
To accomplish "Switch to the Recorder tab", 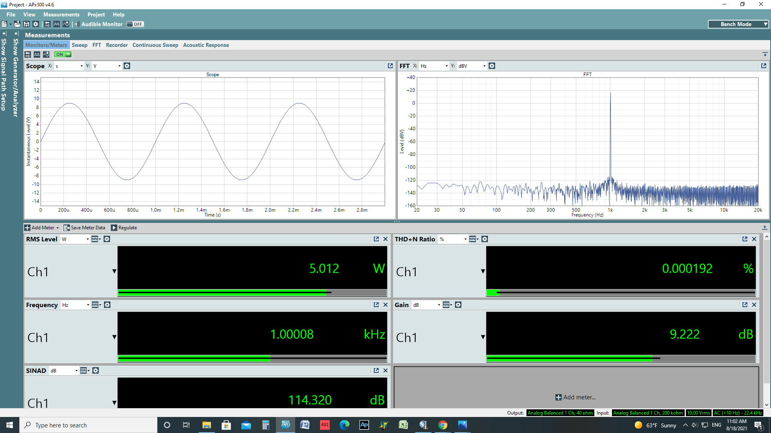I will 117,45.
